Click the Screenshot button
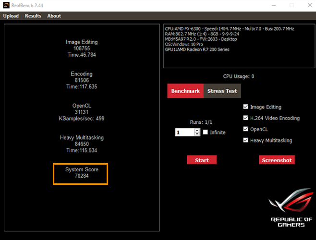 pos(277,160)
